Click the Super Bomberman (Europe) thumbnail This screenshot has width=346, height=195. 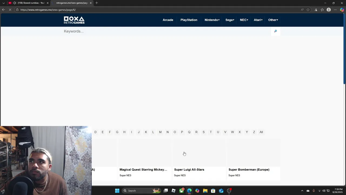(x=254, y=153)
